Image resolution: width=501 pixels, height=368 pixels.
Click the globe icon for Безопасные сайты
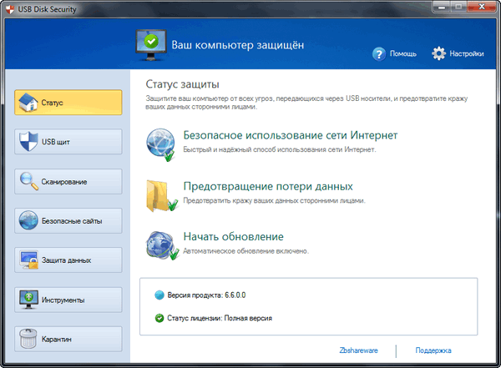click(28, 220)
